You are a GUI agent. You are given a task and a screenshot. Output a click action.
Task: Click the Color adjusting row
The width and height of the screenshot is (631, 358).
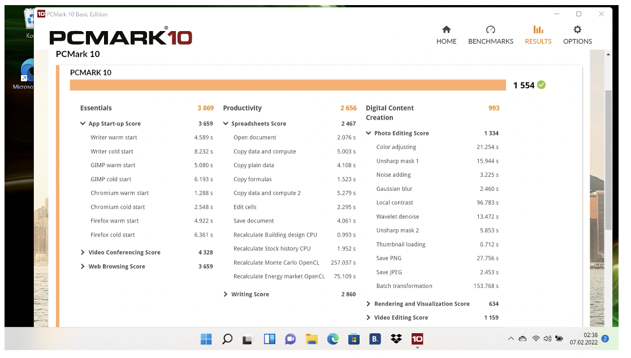click(438, 147)
